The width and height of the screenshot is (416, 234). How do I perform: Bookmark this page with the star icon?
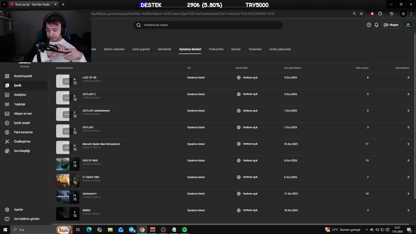pyautogui.click(x=361, y=14)
